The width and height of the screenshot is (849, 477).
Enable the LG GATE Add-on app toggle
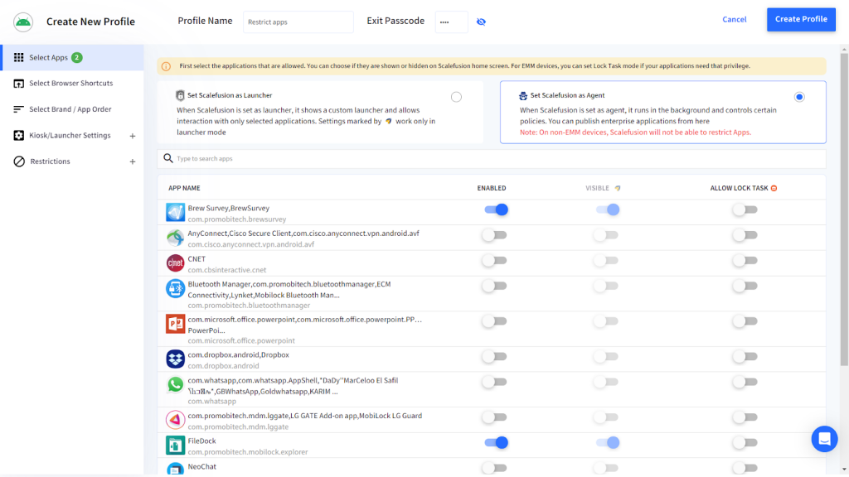495,417
